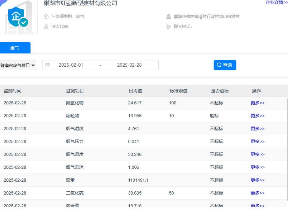Open 更多>> for 氮氧化物 row

[258, 103]
